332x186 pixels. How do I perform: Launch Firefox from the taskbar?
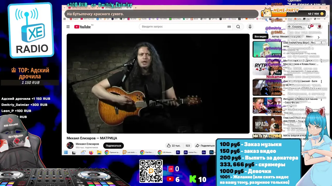91,153
